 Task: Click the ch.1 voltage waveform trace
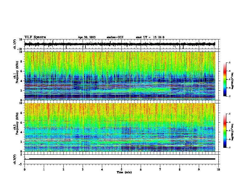point(120,44)
